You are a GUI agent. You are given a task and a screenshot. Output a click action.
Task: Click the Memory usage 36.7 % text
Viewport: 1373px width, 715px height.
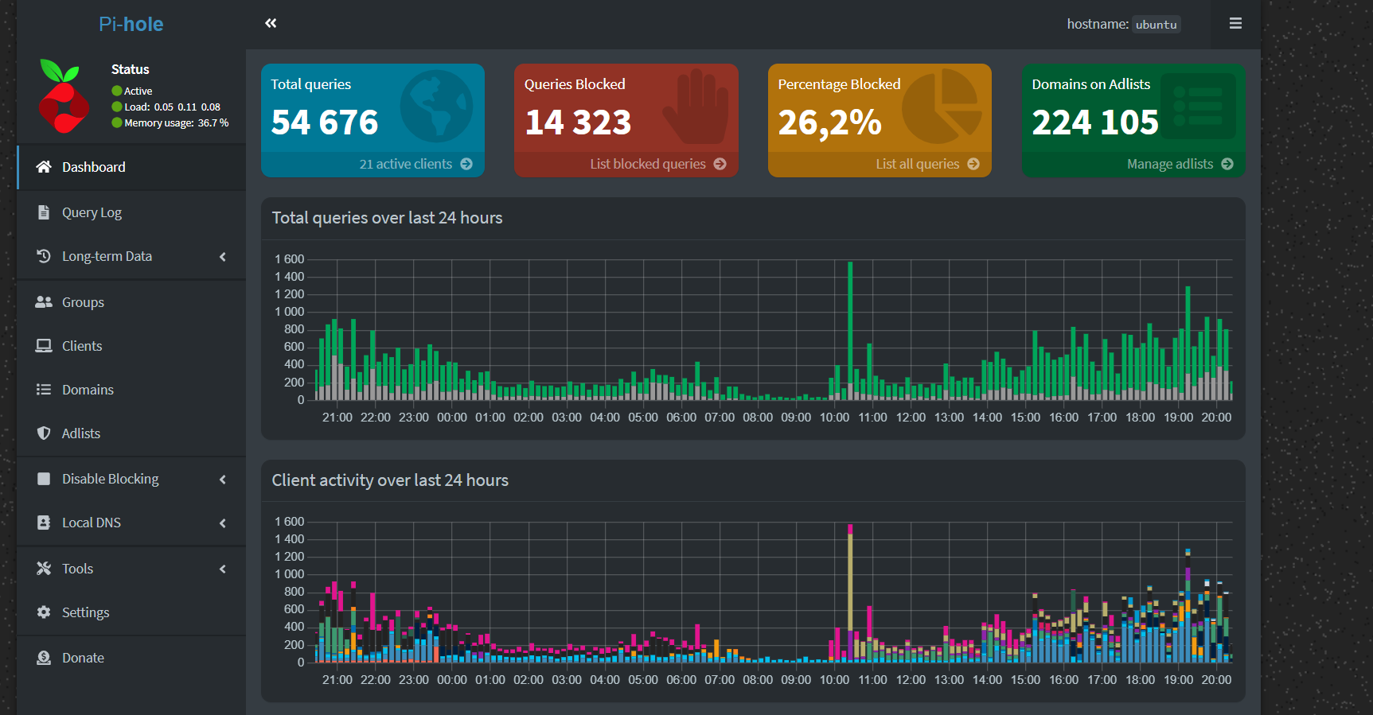tap(176, 123)
